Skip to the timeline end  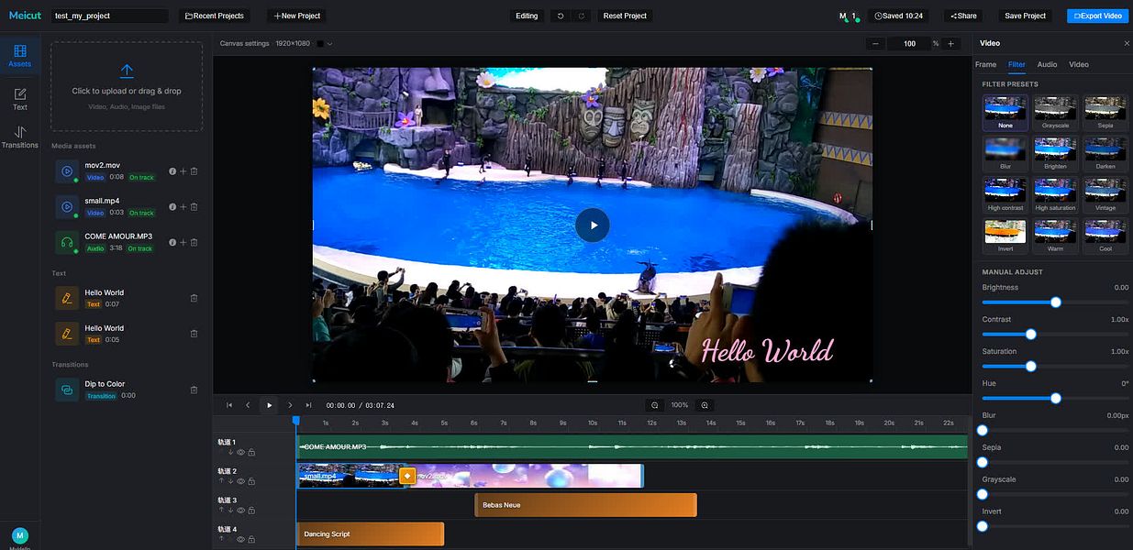pos(308,405)
